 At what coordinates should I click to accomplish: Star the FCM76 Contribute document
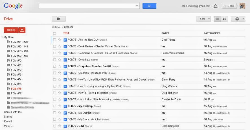click(x=60, y=60)
